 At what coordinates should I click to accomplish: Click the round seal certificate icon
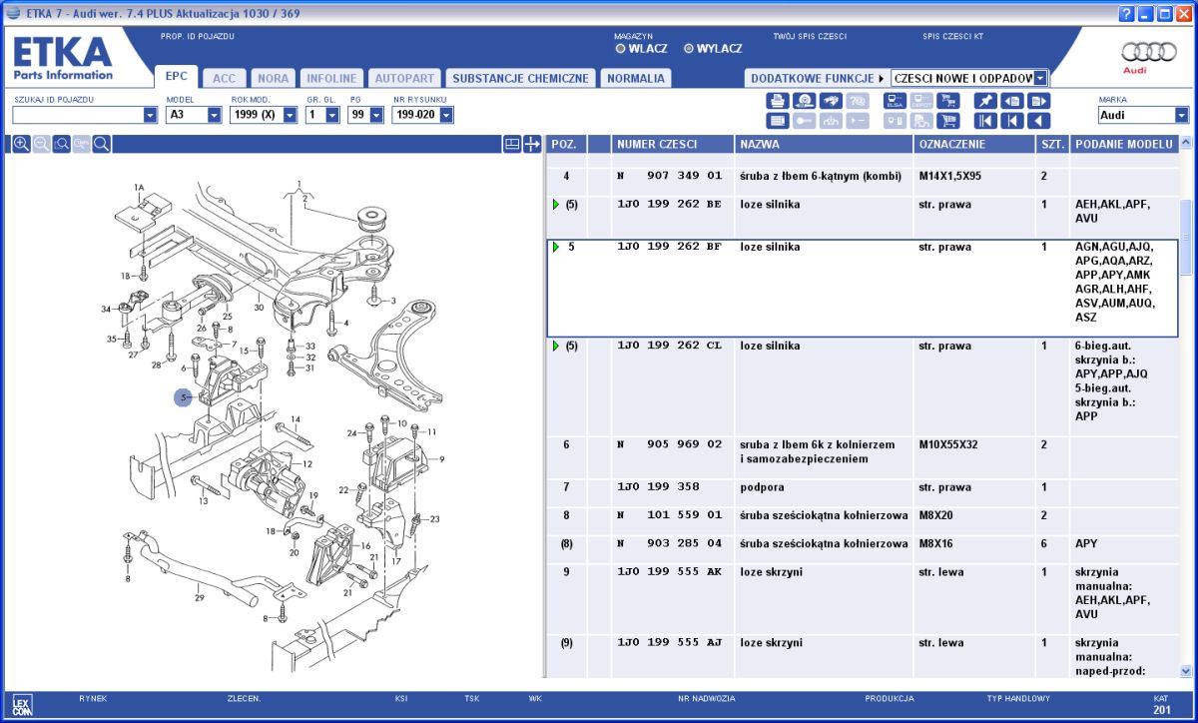pyautogui.click(x=805, y=101)
